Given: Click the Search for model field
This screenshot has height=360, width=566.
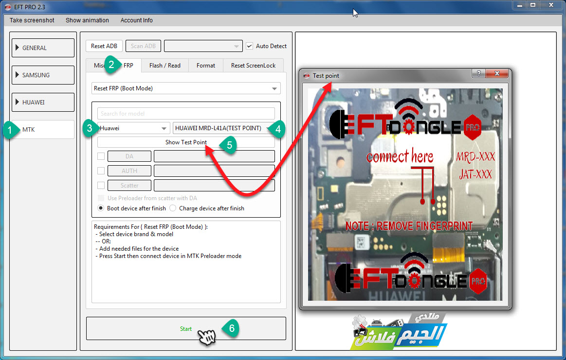Looking at the screenshot, I should [x=186, y=114].
